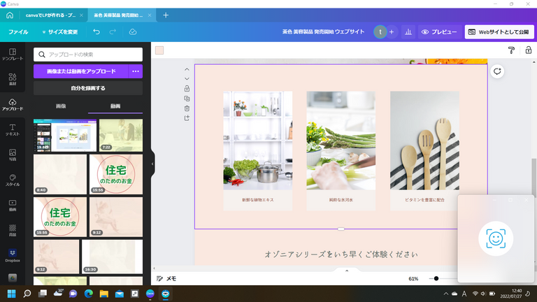Viewport: 537px width, 302px height.
Task: Open upload options three-dots menu
Action: 136,71
